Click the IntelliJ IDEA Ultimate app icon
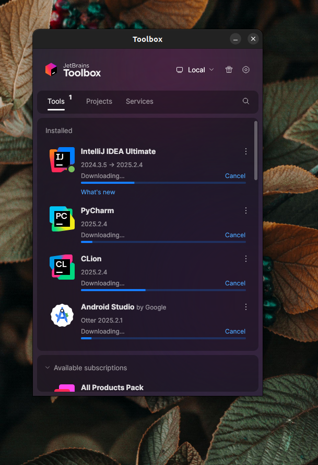The image size is (318, 465). (x=62, y=160)
